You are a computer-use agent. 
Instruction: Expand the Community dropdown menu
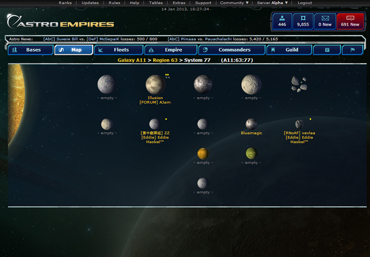coord(234,3)
